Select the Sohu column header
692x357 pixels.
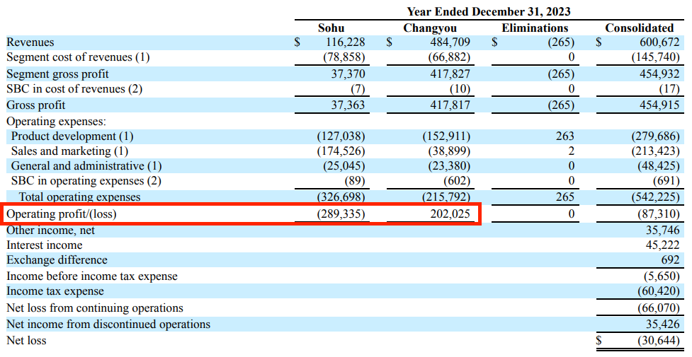pyautogui.click(x=331, y=28)
